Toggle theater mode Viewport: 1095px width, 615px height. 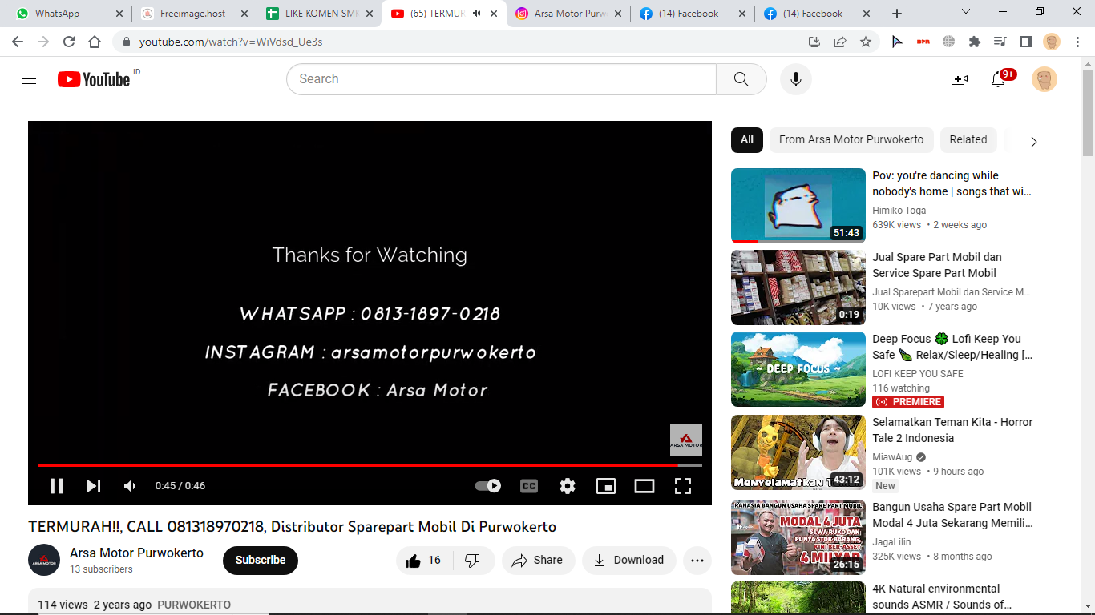click(644, 485)
